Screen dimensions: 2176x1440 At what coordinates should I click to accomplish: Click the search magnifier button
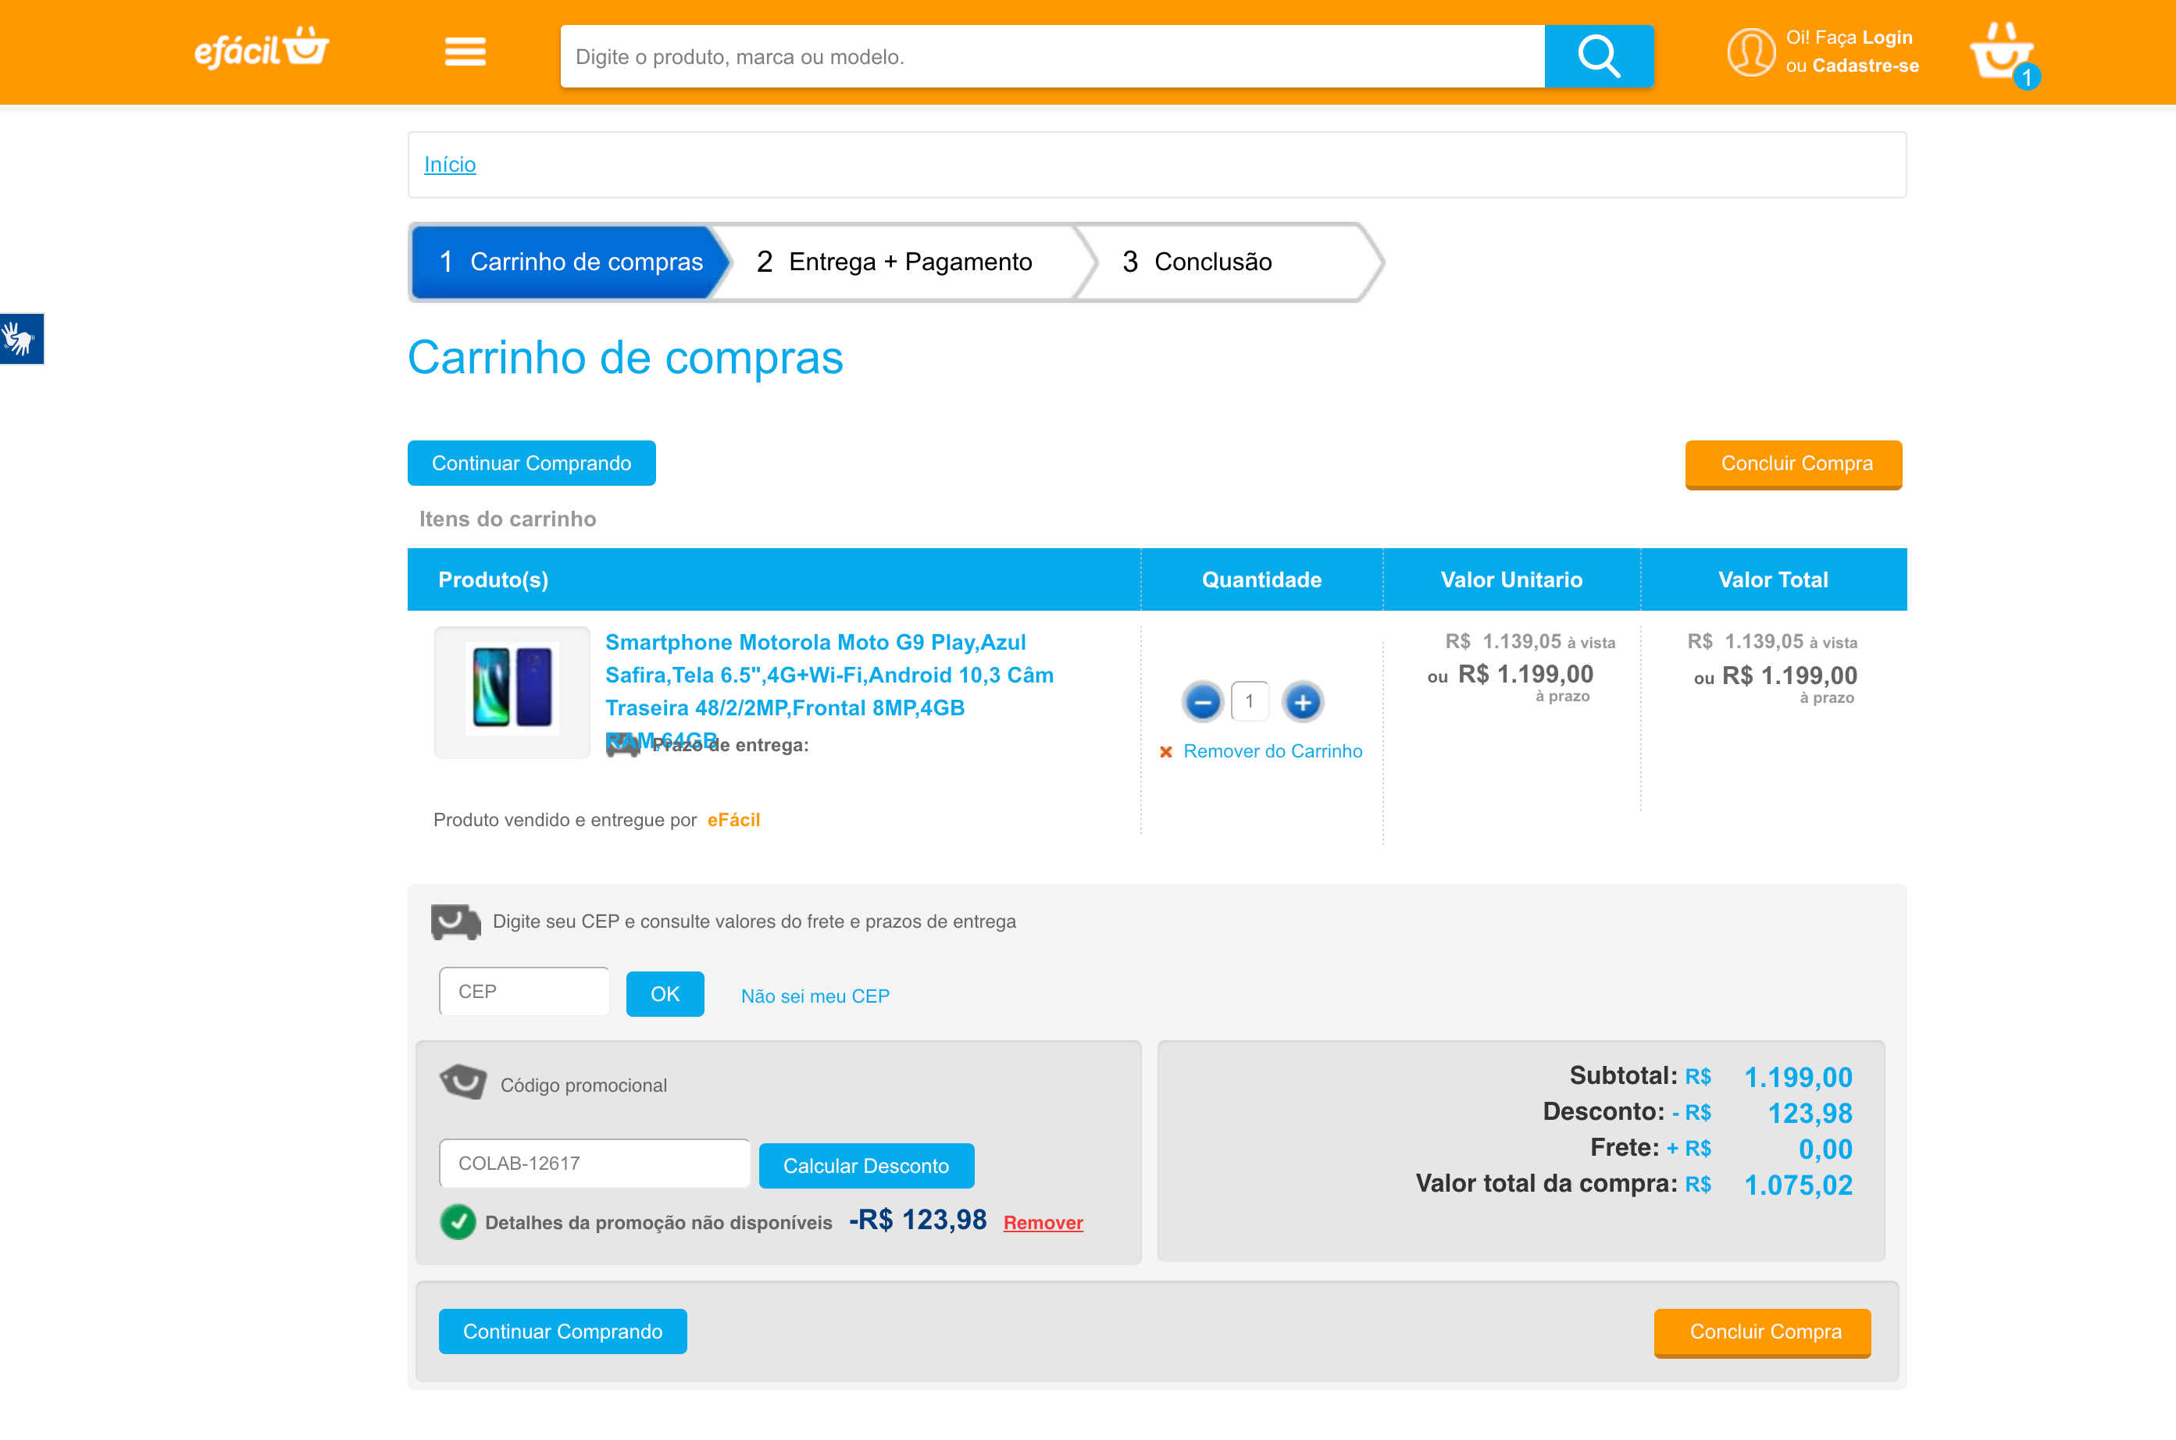click(x=1598, y=57)
